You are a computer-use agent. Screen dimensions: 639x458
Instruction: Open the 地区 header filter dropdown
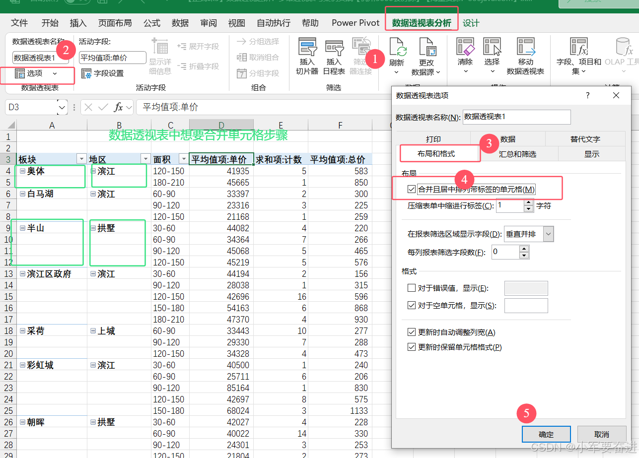point(145,159)
